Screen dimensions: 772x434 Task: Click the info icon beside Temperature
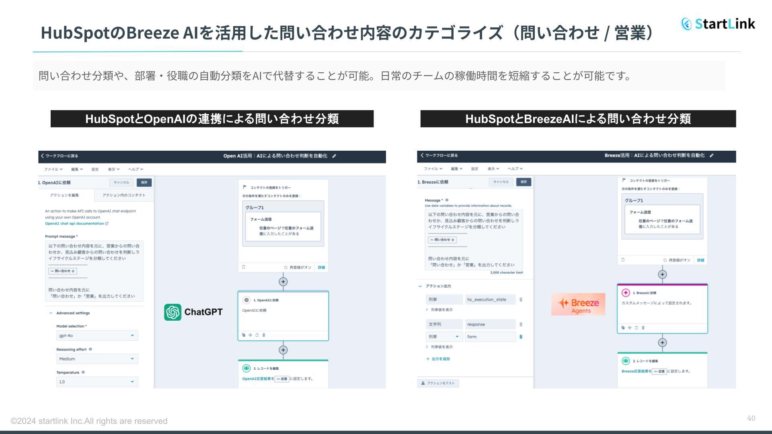click(83, 373)
